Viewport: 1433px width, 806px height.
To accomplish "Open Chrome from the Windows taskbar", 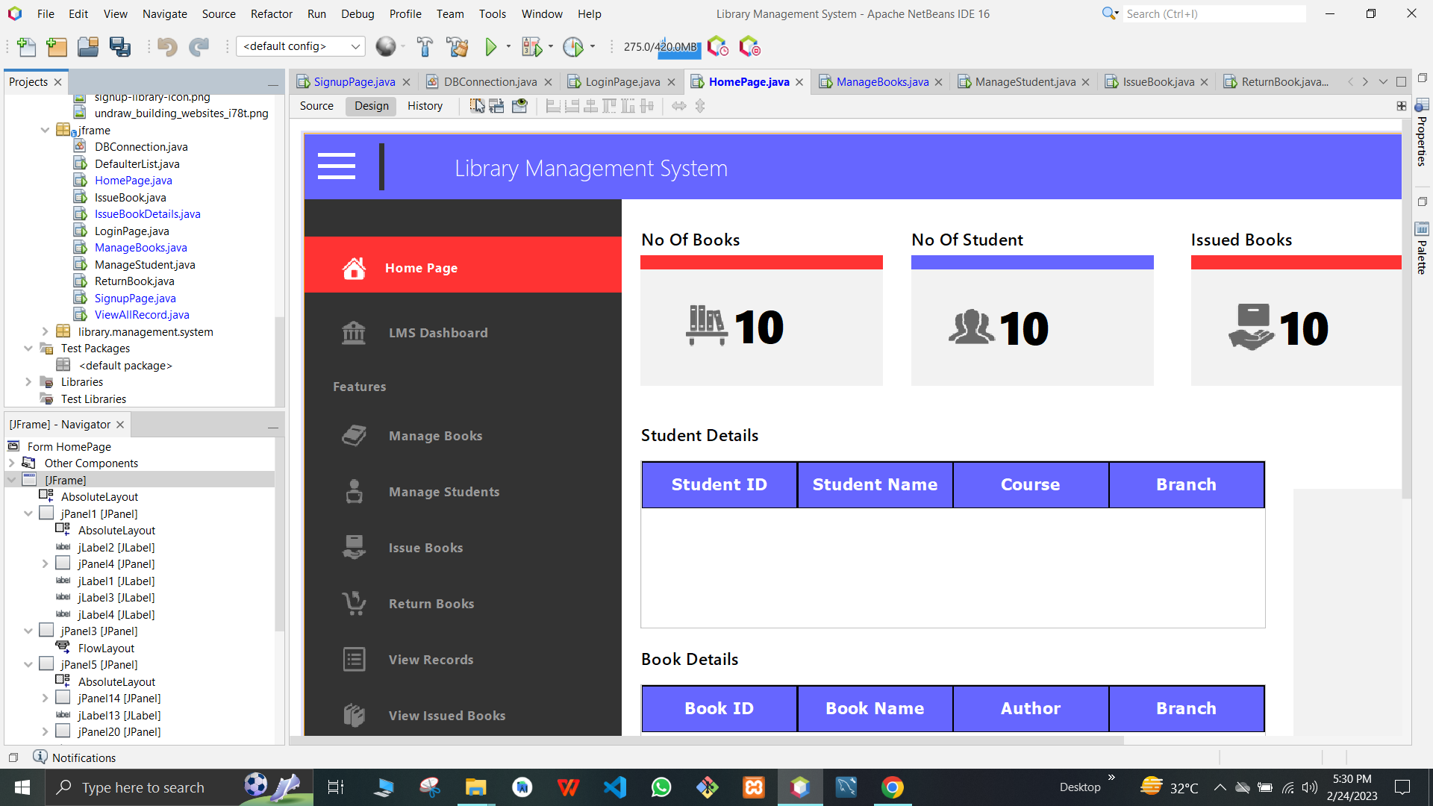I will coord(893,787).
